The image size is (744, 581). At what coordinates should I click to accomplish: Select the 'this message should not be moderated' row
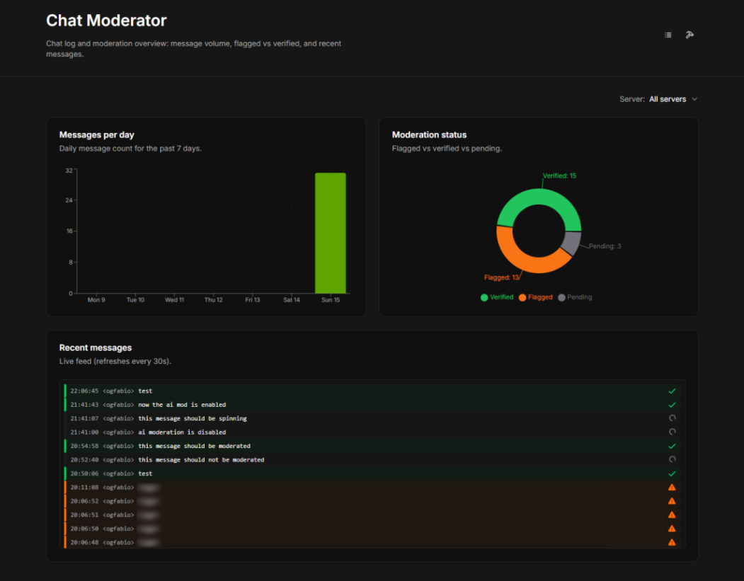[201, 460]
